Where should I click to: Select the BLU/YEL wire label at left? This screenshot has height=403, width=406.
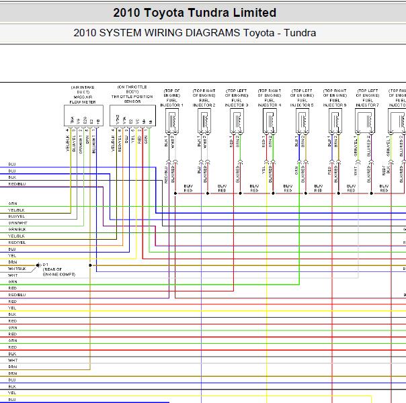click(17, 216)
